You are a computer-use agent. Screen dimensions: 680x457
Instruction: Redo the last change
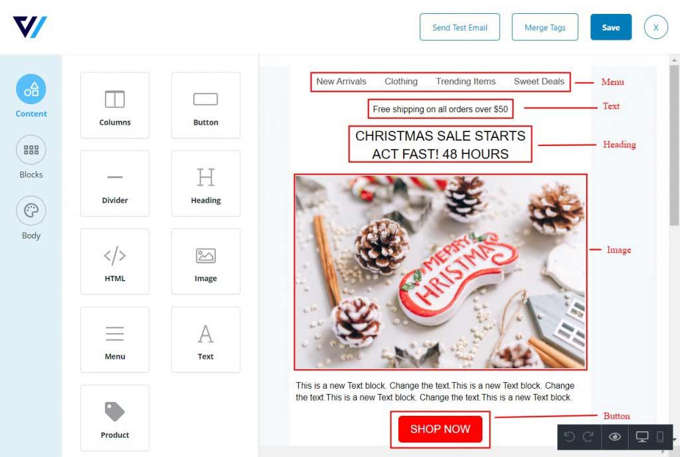point(588,436)
